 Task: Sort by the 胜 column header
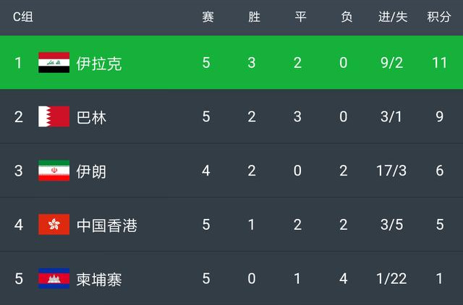254,17
